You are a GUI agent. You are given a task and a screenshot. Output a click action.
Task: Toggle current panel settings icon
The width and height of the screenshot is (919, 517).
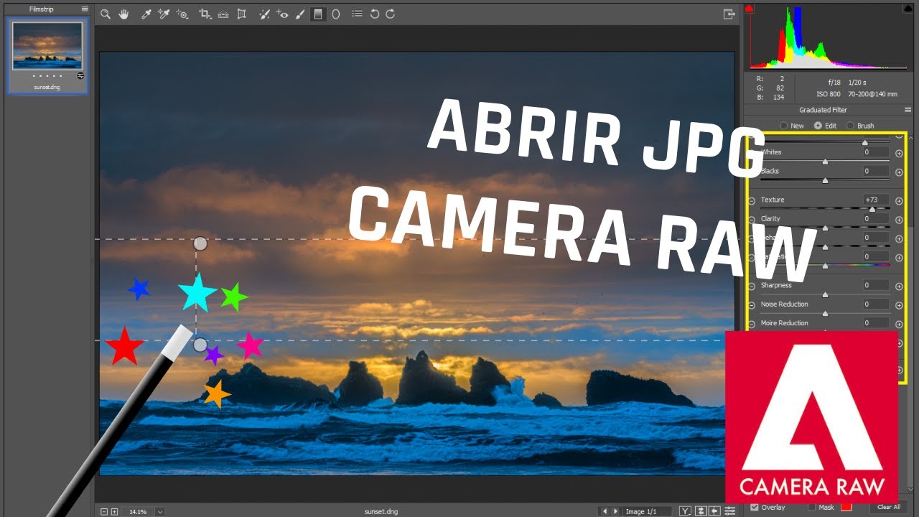(730, 511)
